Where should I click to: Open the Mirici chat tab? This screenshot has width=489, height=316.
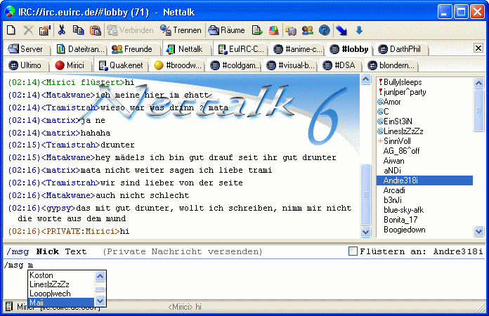(x=70, y=65)
